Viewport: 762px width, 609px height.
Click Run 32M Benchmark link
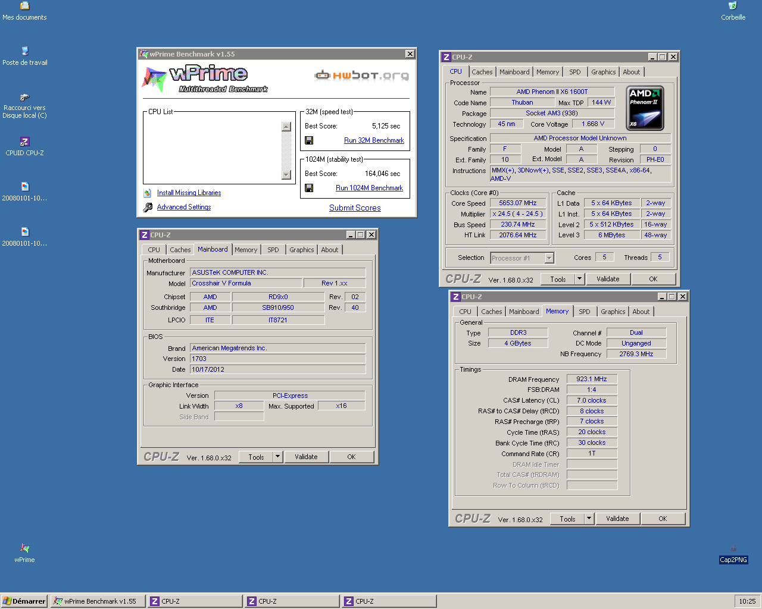coord(374,140)
